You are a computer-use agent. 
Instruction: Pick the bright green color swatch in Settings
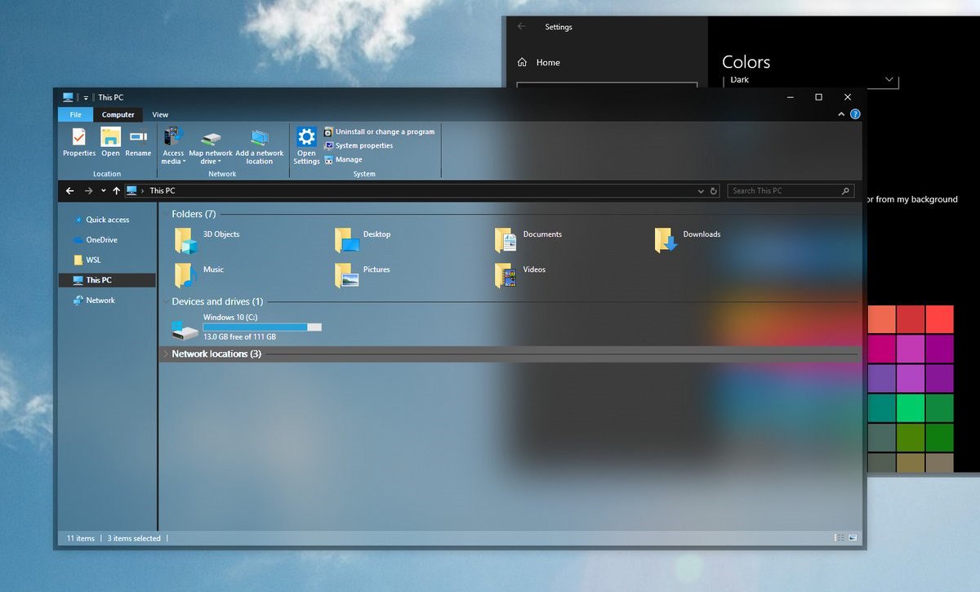911,407
